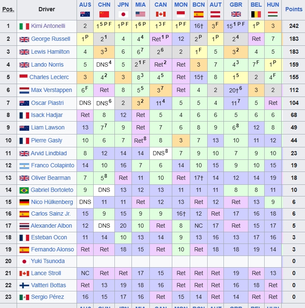Image resolution: width=305 pixels, height=308 pixels.
Task: Click the US flag under MIA header
Action: coord(140,14)
